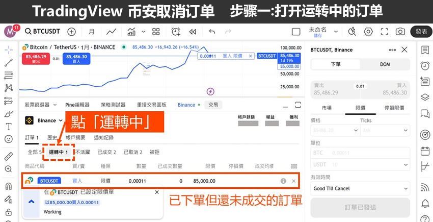Open the Binance broker account dropdown
The width and height of the screenshot is (433, 222).
tap(43, 121)
